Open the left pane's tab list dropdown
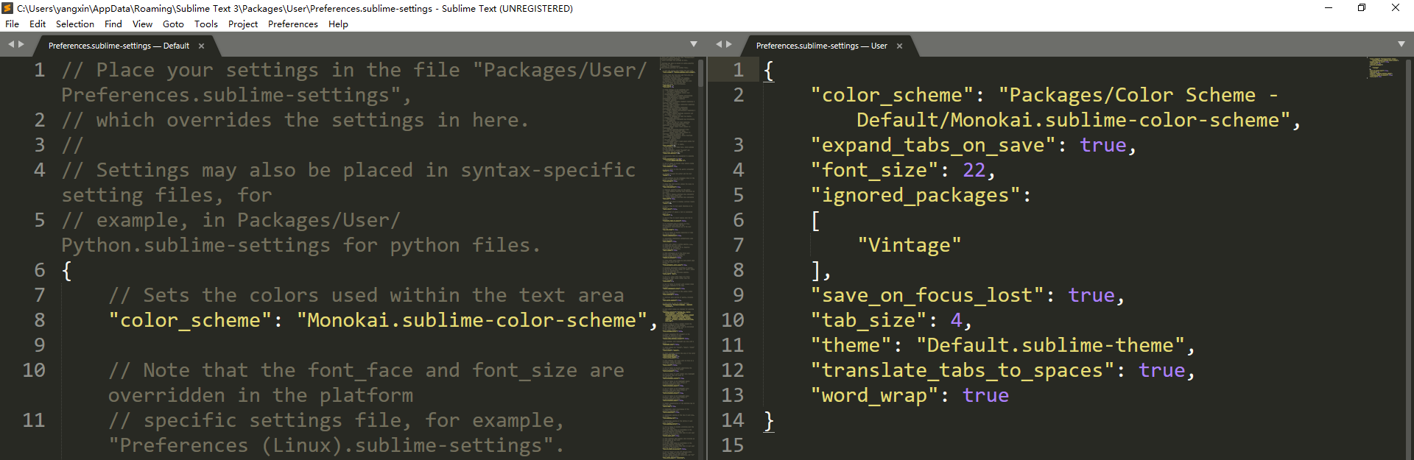 pos(693,45)
